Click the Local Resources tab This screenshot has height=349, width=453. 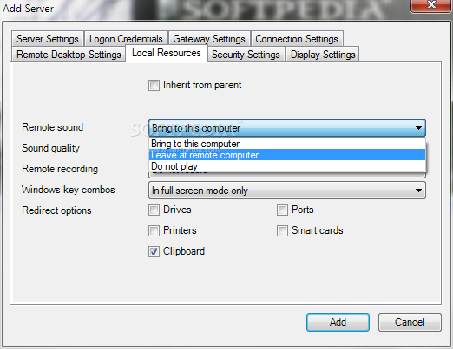[x=167, y=53]
